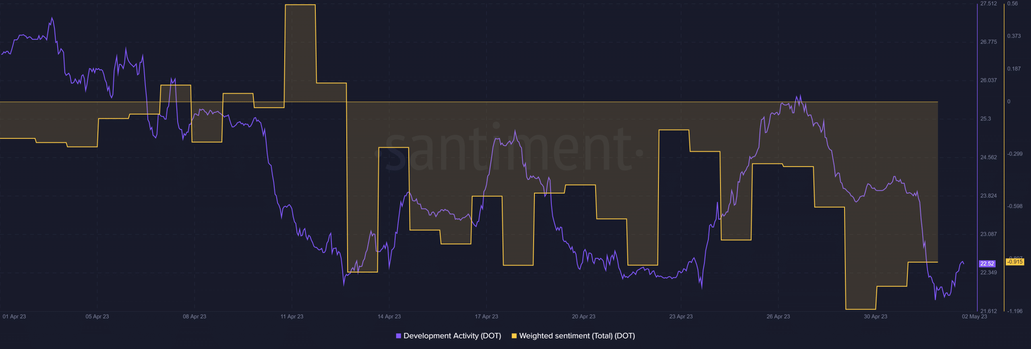Select the 05 Apr 23 date label
Image resolution: width=1031 pixels, height=349 pixels.
pos(97,316)
